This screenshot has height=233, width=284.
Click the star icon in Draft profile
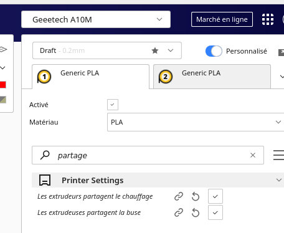click(155, 50)
